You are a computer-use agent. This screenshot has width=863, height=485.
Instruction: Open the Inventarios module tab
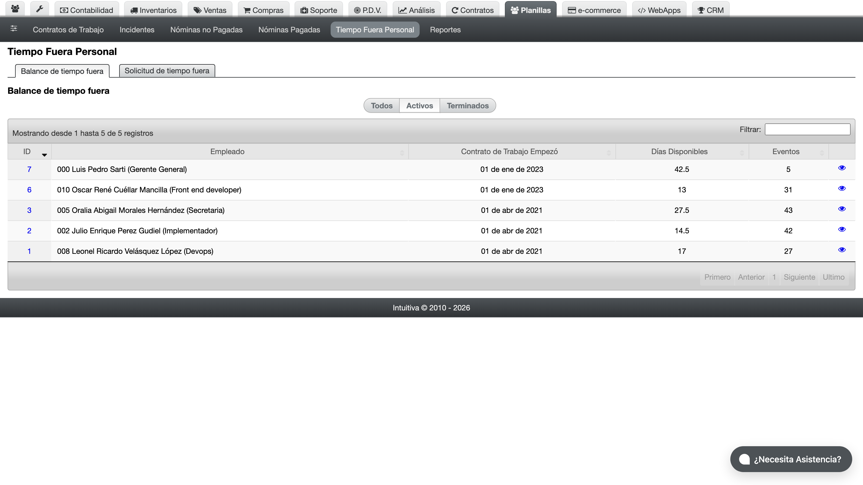[153, 10]
